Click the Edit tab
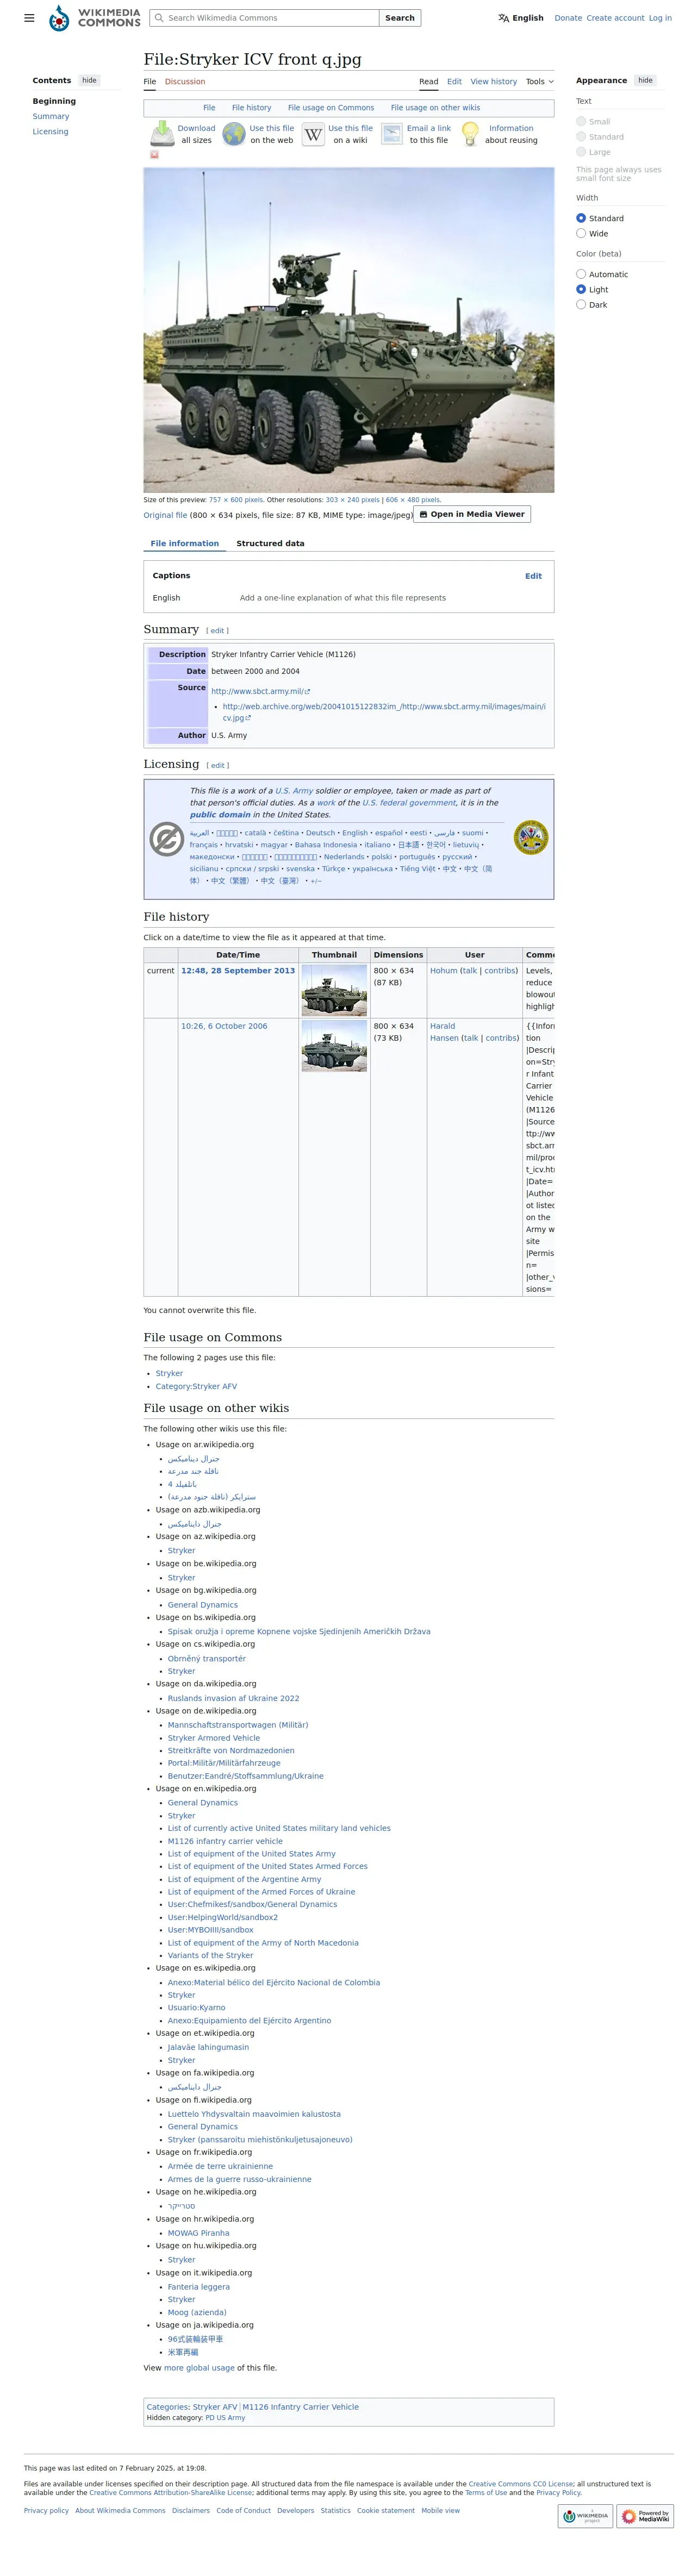698x2576 pixels. (x=454, y=82)
